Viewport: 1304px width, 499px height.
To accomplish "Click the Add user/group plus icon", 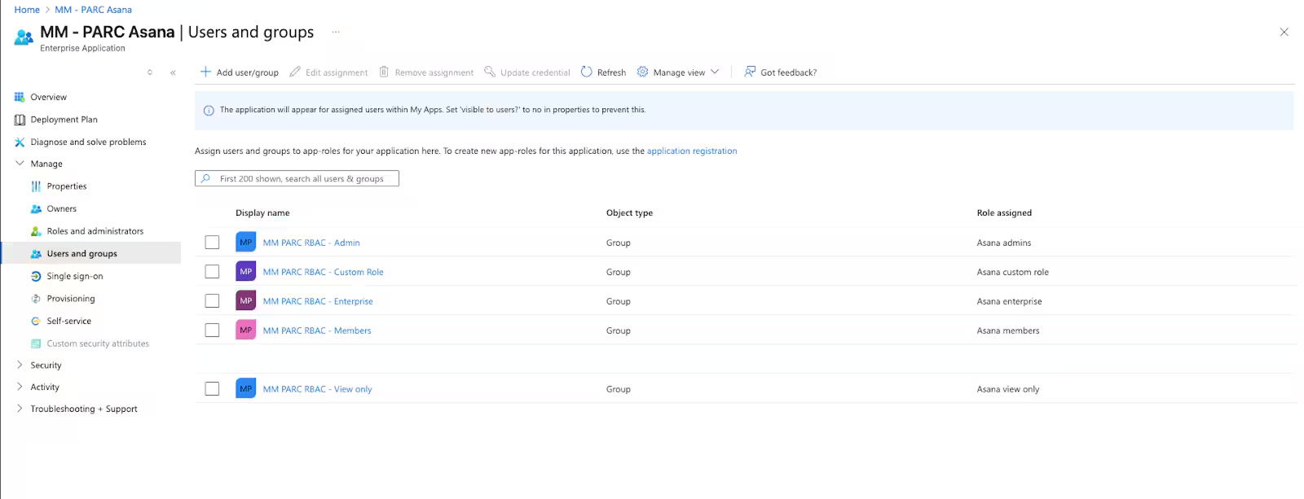I will click(x=205, y=72).
